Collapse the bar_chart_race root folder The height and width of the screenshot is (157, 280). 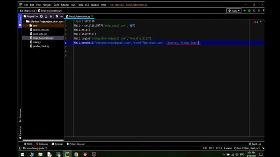(x=24, y=21)
